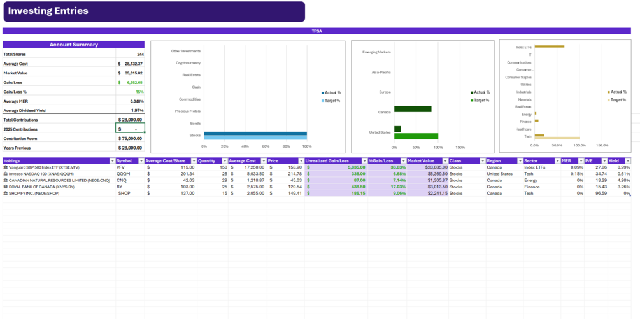Click the Contribution Room value $75,000.00
Viewport: 640px width, 319px height.
[130, 139]
